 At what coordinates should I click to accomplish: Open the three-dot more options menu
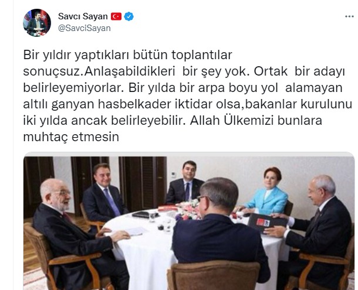(x=349, y=16)
